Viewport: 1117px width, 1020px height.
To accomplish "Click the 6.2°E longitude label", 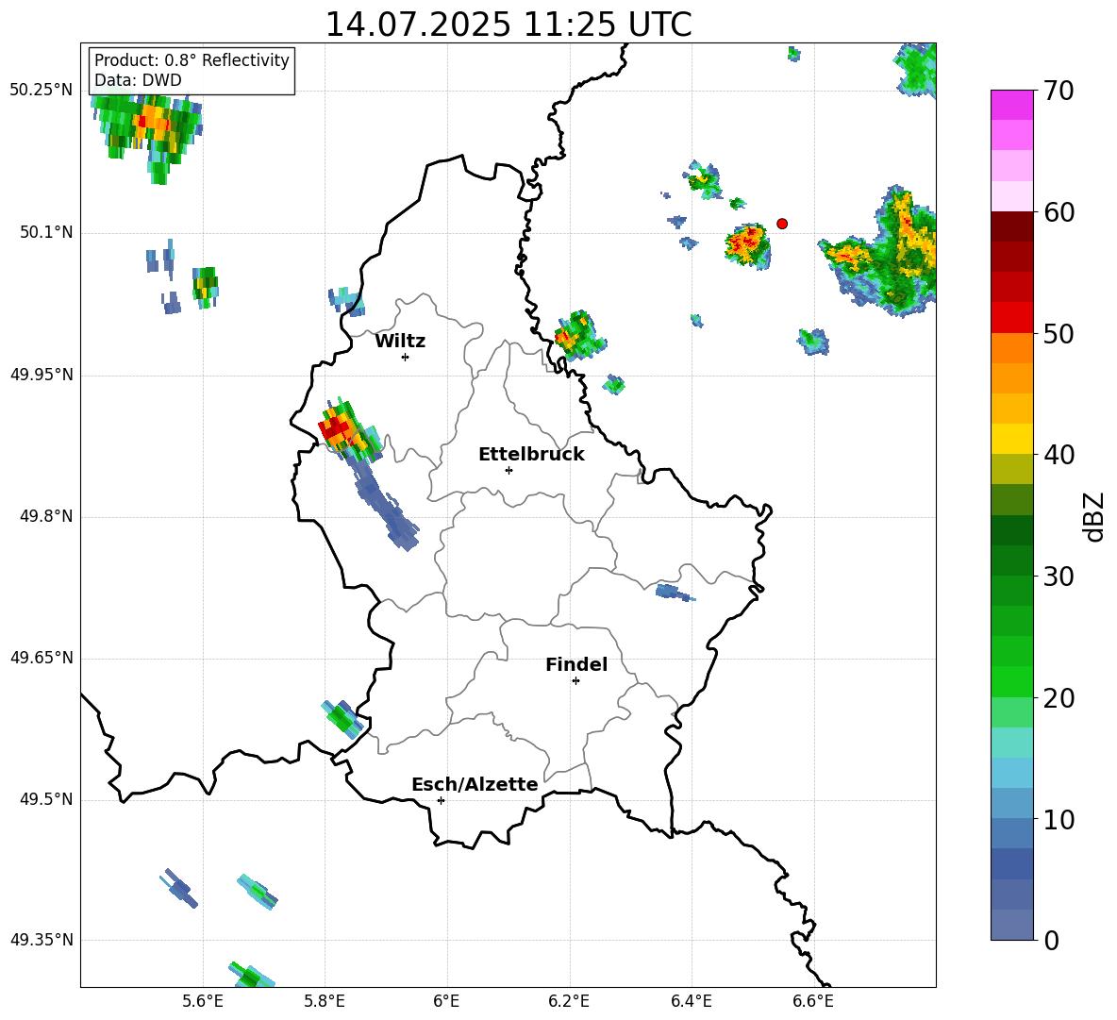I will [569, 1001].
